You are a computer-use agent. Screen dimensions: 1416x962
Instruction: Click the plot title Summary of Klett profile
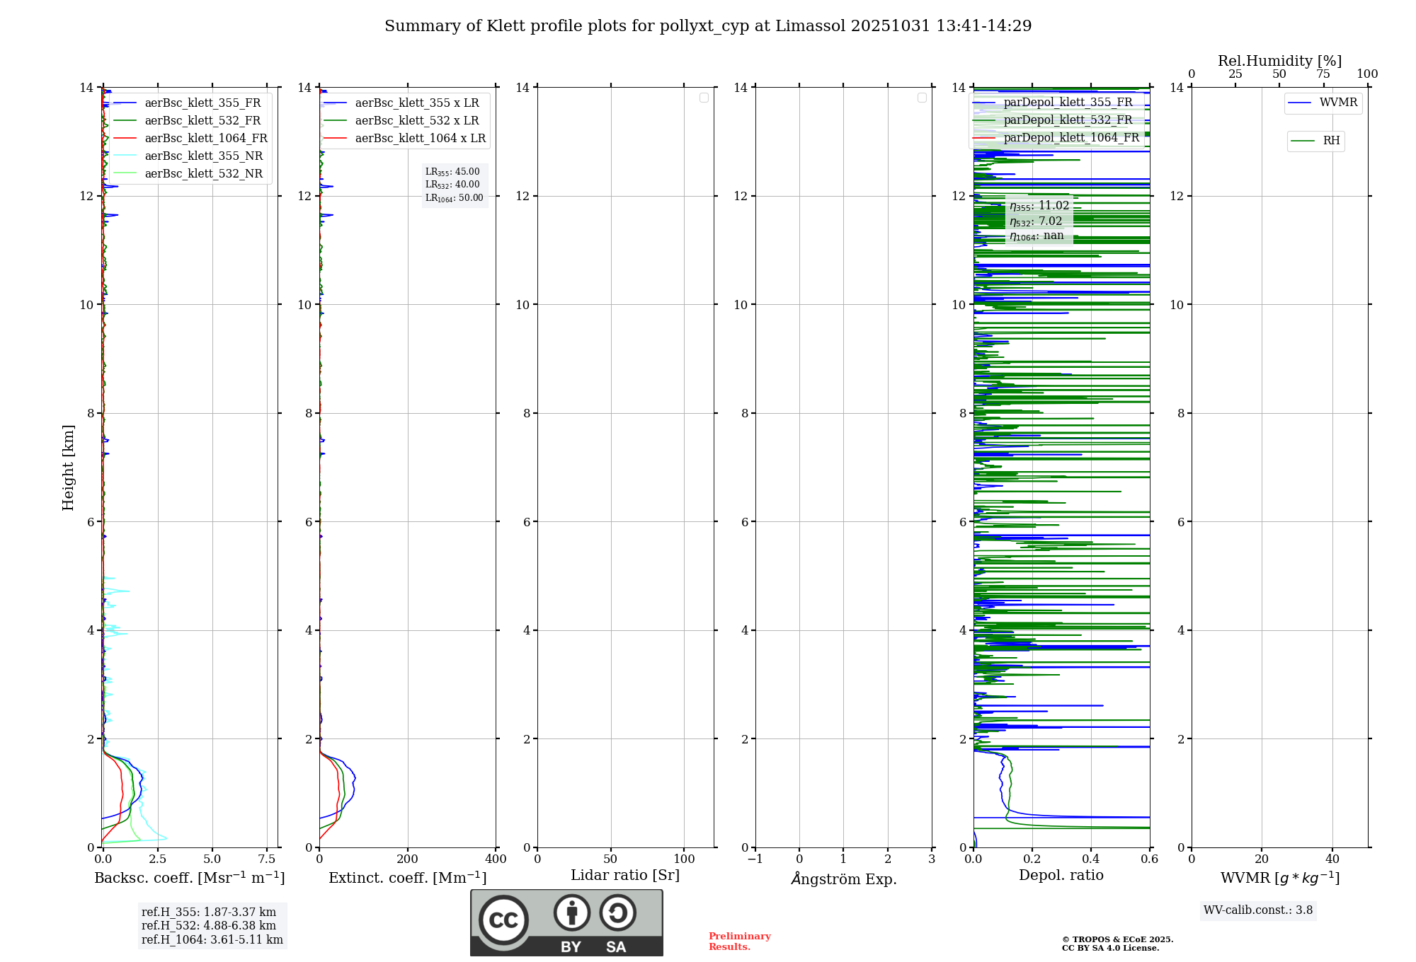pyautogui.click(x=708, y=26)
